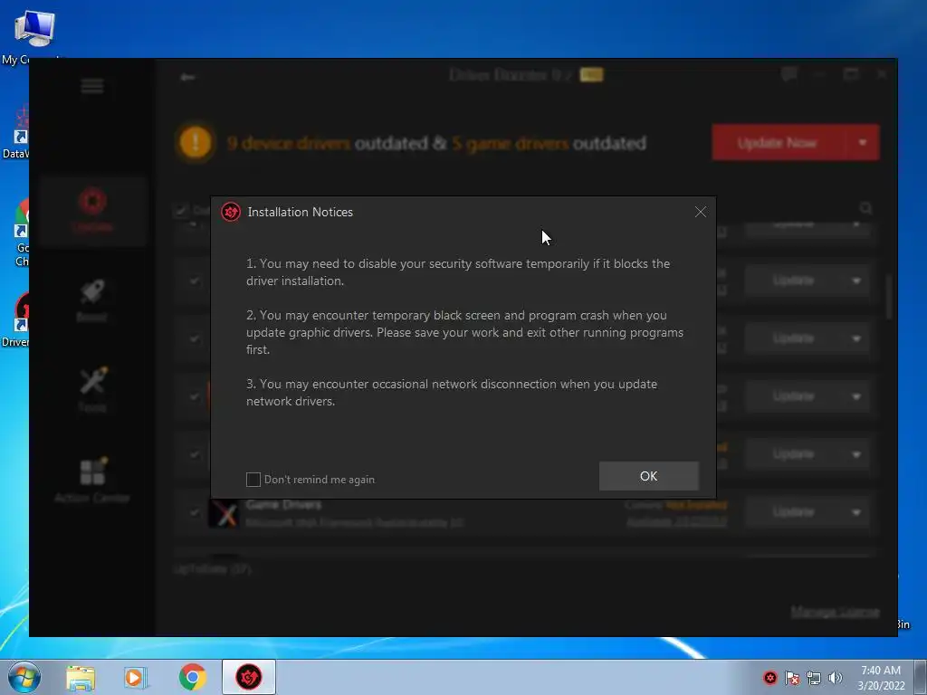Open the Windows Start menu
Image resolution: width=927 pixels, height=695 pixels.
[x=24, y=677]
